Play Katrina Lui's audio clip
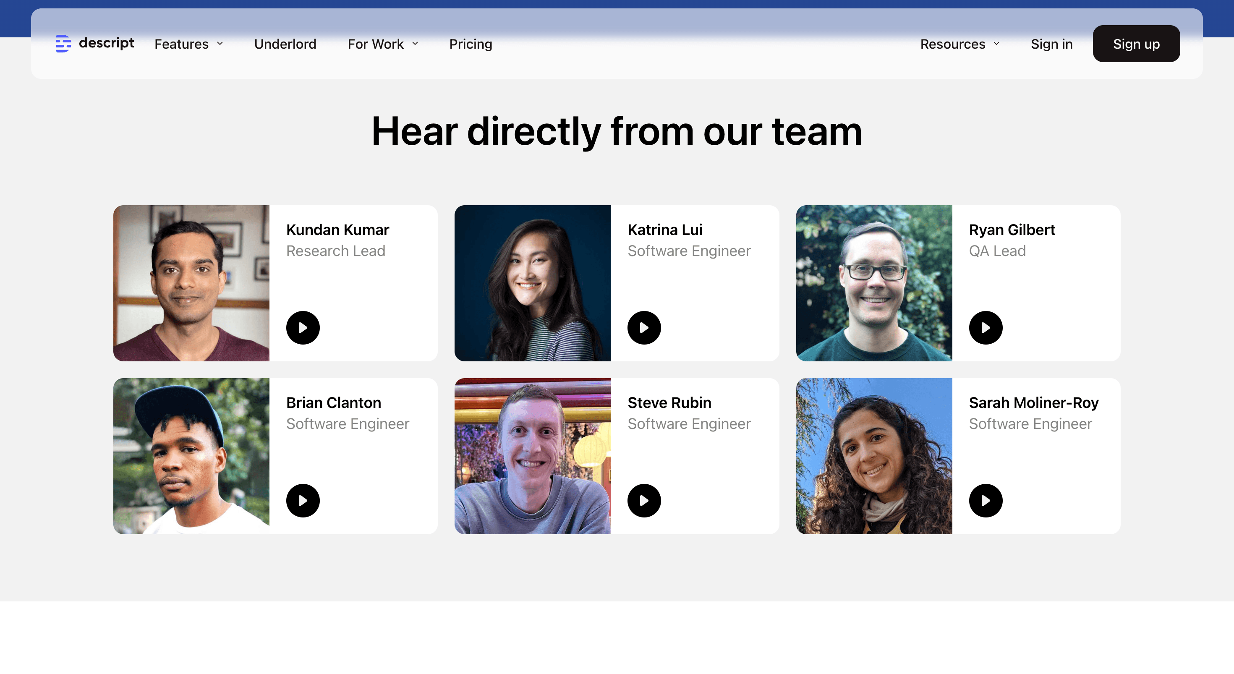Screen dimensions: 1234x674 [644, 328]
